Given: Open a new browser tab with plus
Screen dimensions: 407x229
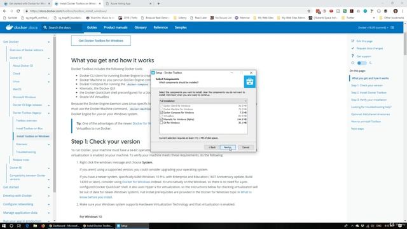Looking at the screenshot, I should pos(158,4).
